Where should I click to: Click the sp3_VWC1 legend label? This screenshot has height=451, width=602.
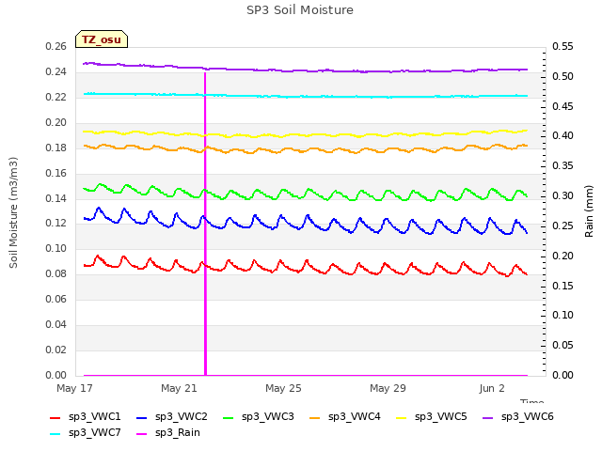94,416
